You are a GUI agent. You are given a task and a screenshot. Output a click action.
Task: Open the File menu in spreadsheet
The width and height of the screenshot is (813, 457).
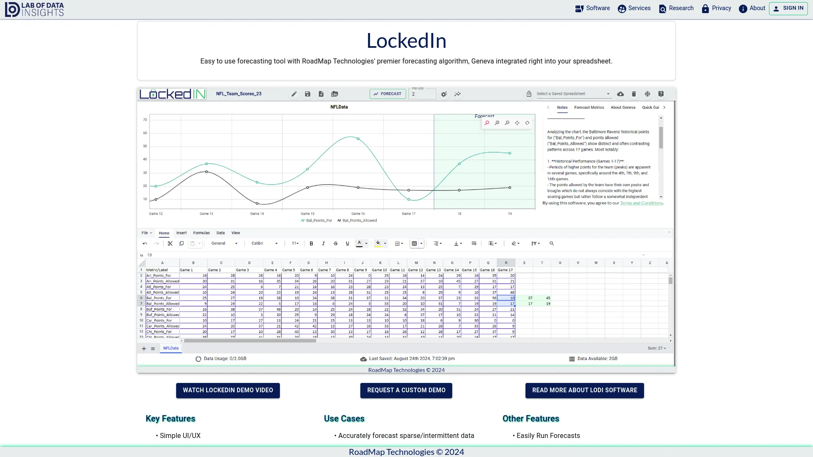(x=147, y=233)
